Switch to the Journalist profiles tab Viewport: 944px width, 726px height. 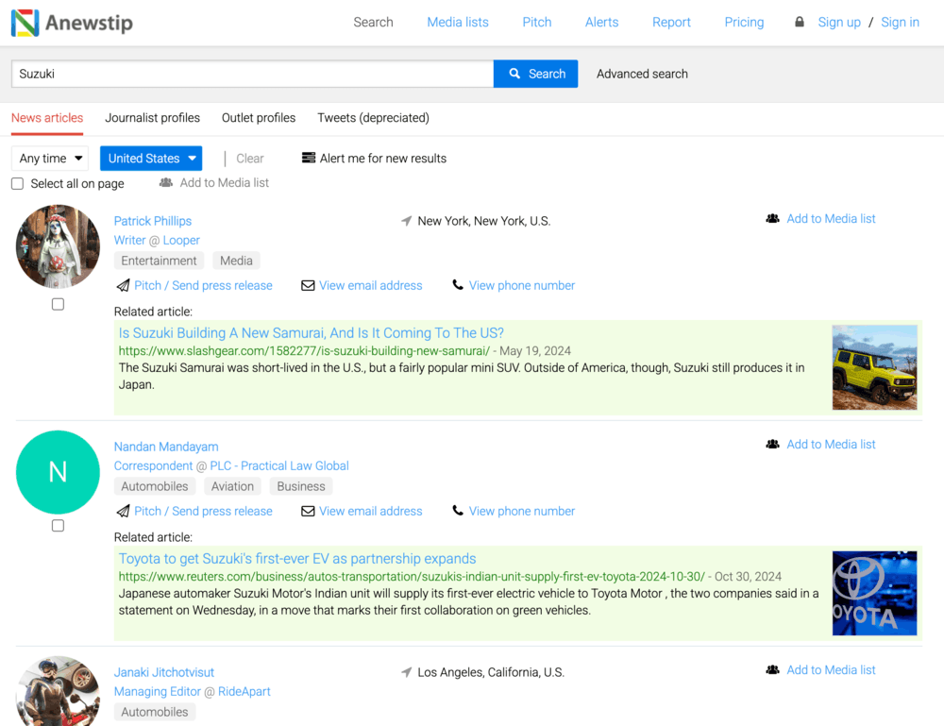click(x=152, y=118)
